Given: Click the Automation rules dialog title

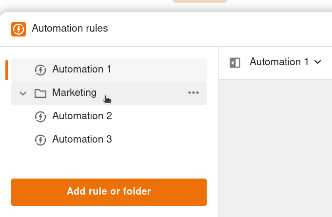Looking at the screenshot, I should (70, 29).
